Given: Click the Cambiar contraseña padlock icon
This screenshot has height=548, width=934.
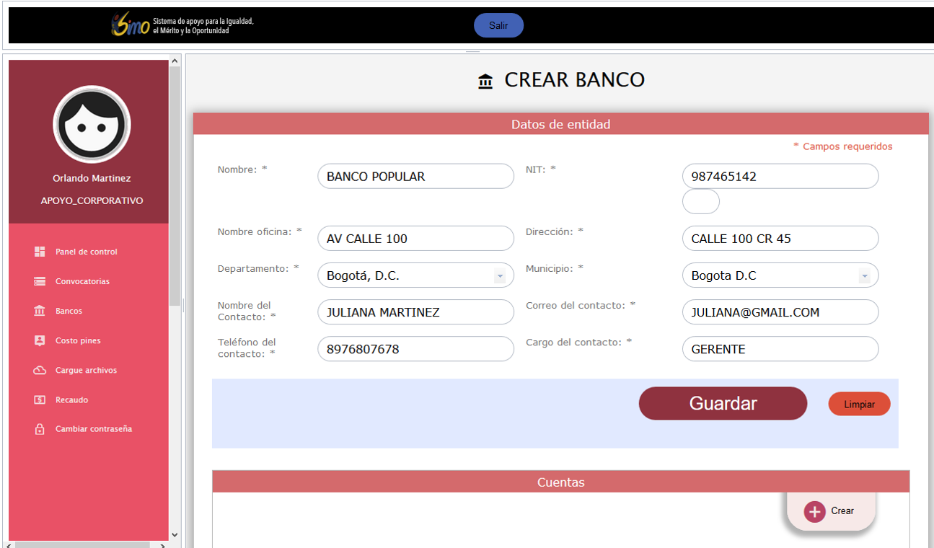Looking at the screenshot, I should [x=40, y=429].
